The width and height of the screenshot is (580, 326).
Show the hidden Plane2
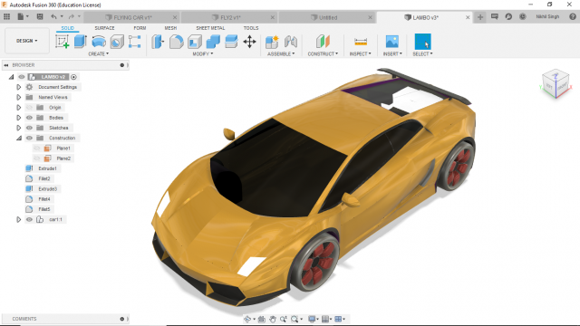coord(36,158)
